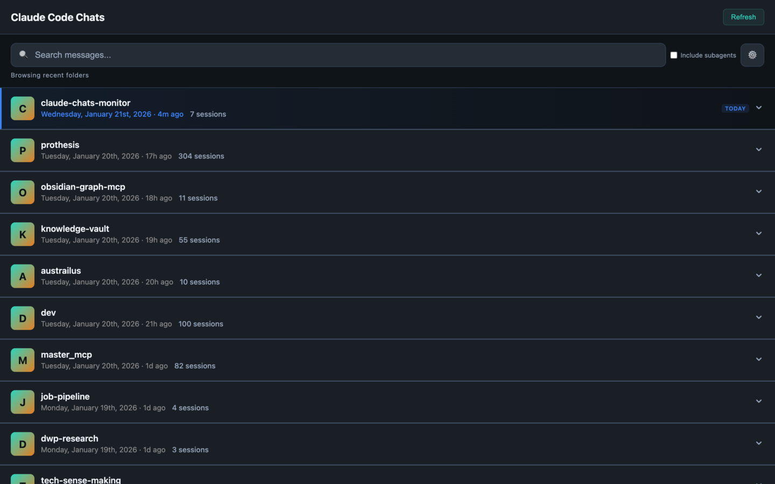The image size is (775, 484).
Task: Select the claude-chats-monitor folder name
Action: click(x=86, y=103)
